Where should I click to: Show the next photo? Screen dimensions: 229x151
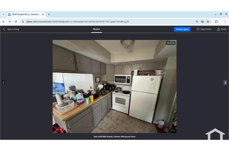coord(225,83)
